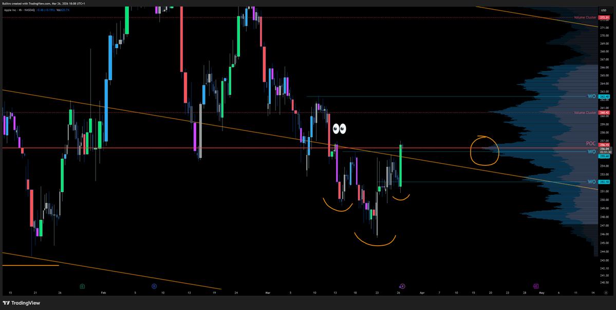The width and height of the screenshot is (616, 310).
Task: Click the WO label next to 262.40
Action: [x=592, y=96]
